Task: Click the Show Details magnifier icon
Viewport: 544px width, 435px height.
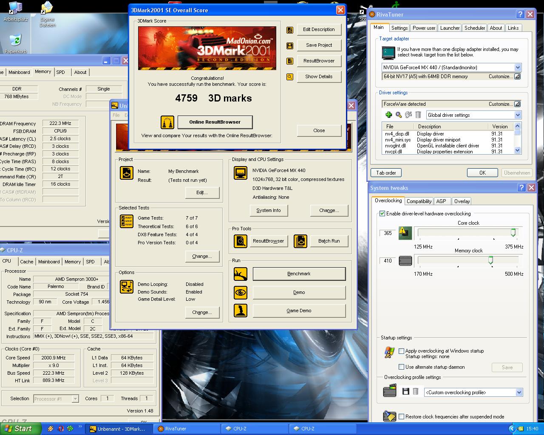Action: pyautogui.click(x=290, y=77)
